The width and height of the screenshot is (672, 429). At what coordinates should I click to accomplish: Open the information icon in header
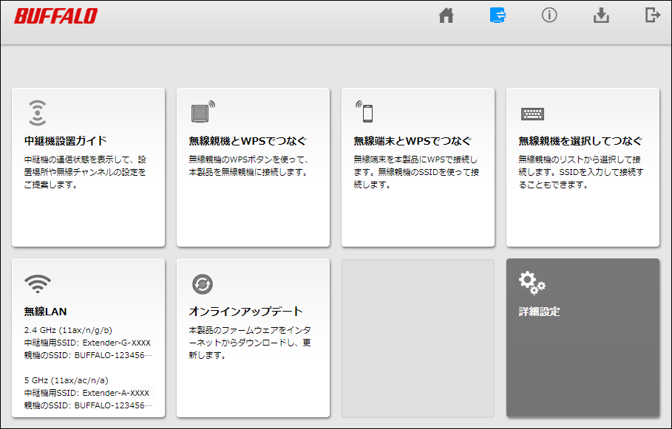click(x=549, y=16)
